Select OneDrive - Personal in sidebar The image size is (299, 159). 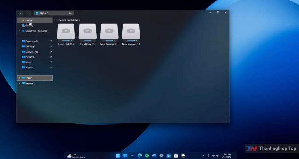click(34, 31)
